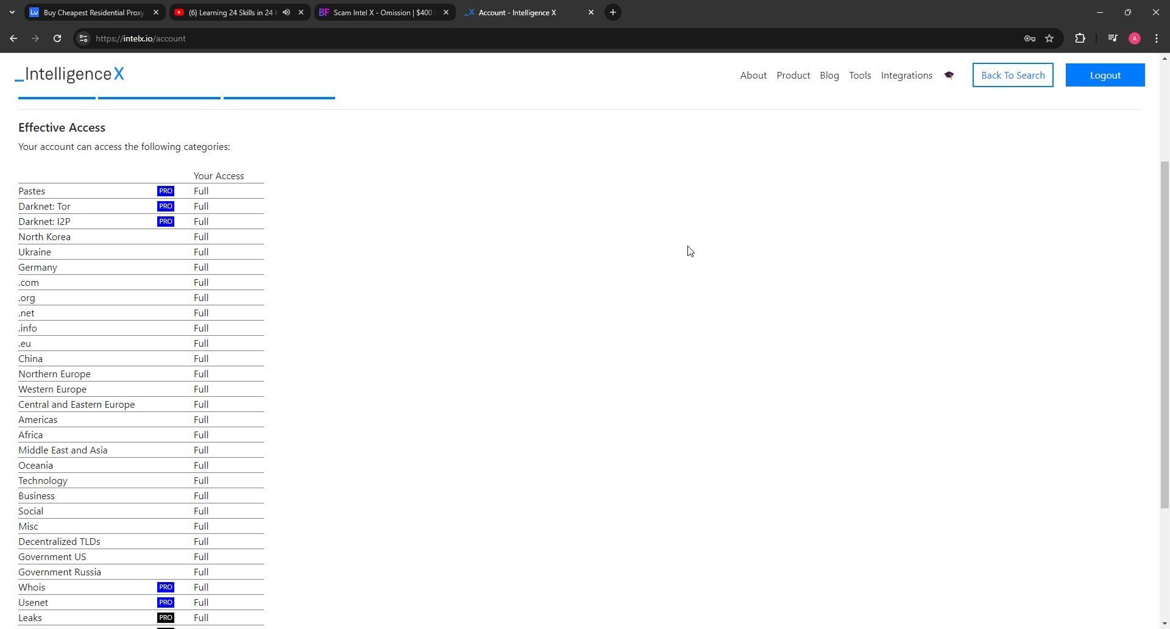Open the Integrations nav link
Image resolution: width=1170 pixels, height=629 pixels.
pos(906,75)
